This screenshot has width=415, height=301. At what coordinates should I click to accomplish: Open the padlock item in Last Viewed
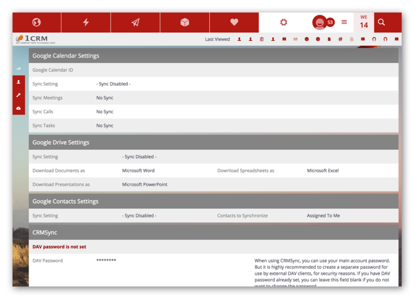[352, 39]
